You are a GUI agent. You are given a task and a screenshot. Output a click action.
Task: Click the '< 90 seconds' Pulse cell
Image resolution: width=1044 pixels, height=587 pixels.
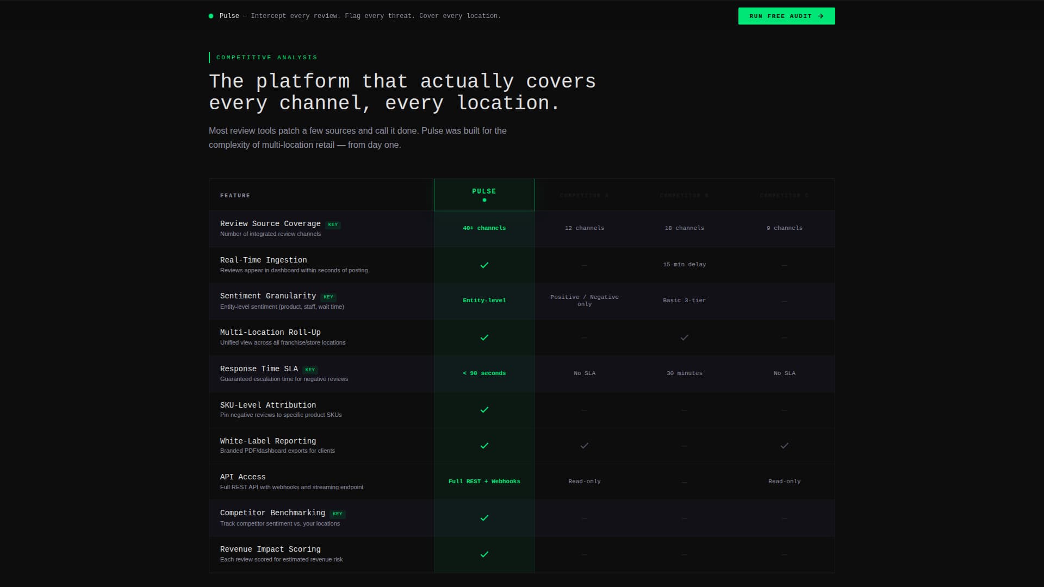(x=484, y=373)
